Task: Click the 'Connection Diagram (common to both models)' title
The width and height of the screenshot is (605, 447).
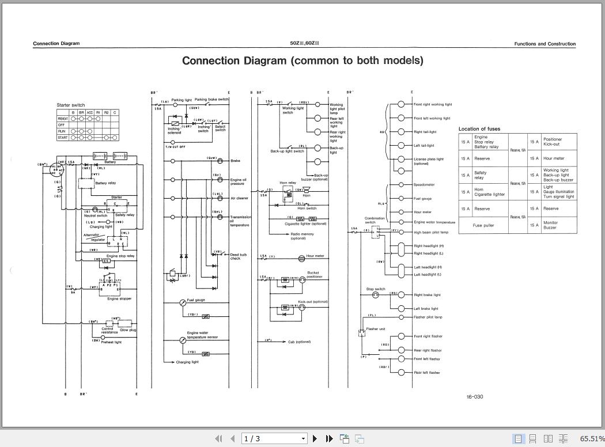Action: (302, 60)
